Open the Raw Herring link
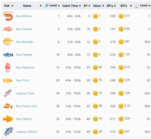Image resolution: width=151 pixels, height=139 pixels. 24,55
